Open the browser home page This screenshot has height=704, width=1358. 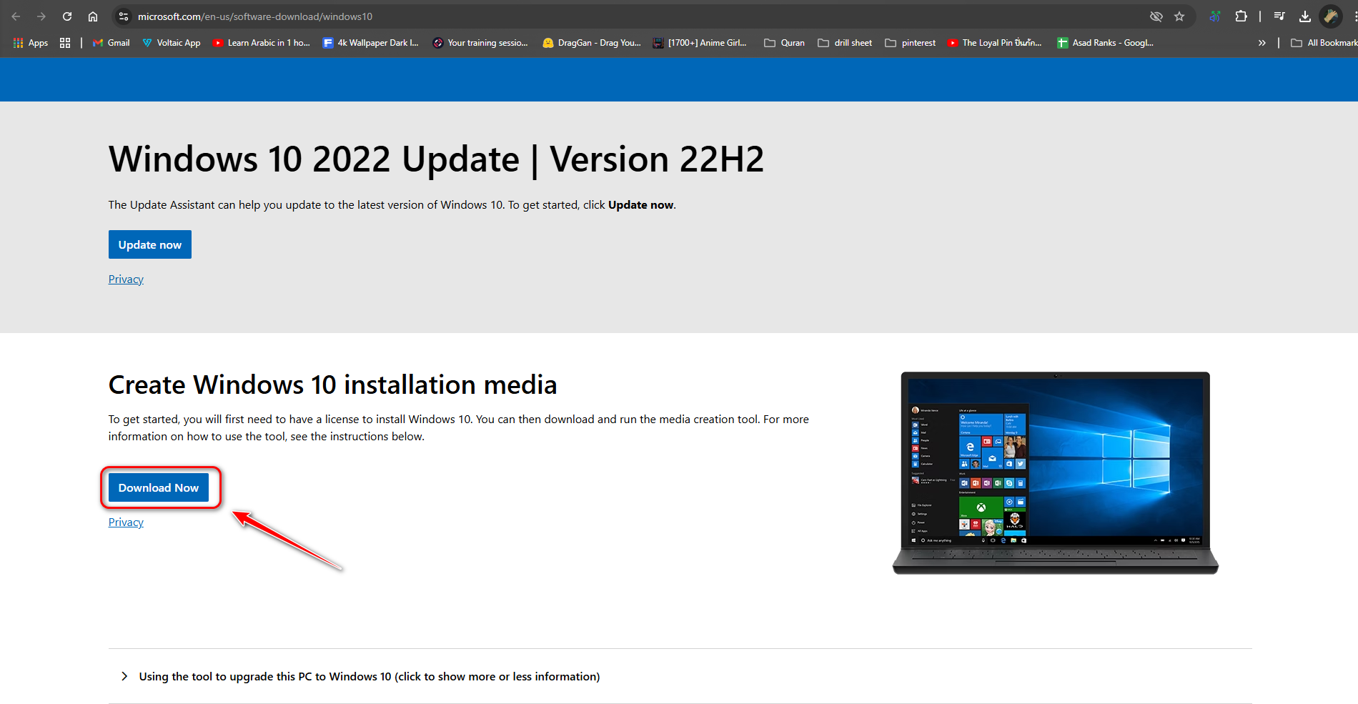coord(93,16)
